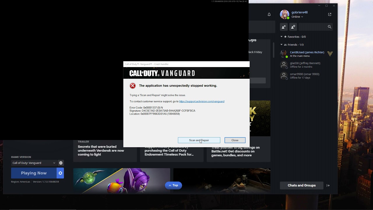373x210 pixels.
Task: Click Version: 1.7.0.10648059 text
Action: [x=46, y=182]
